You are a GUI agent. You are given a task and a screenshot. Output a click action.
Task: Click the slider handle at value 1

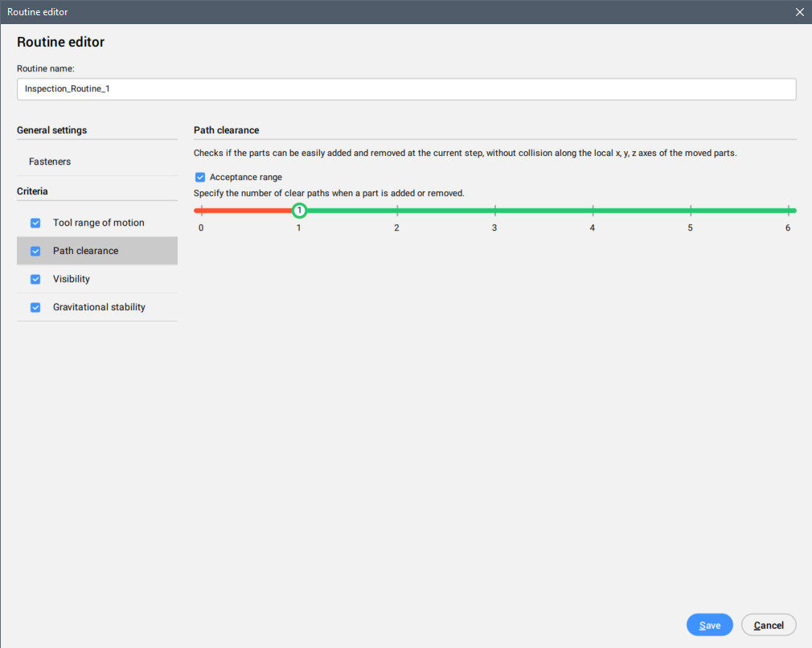(299, 211)
